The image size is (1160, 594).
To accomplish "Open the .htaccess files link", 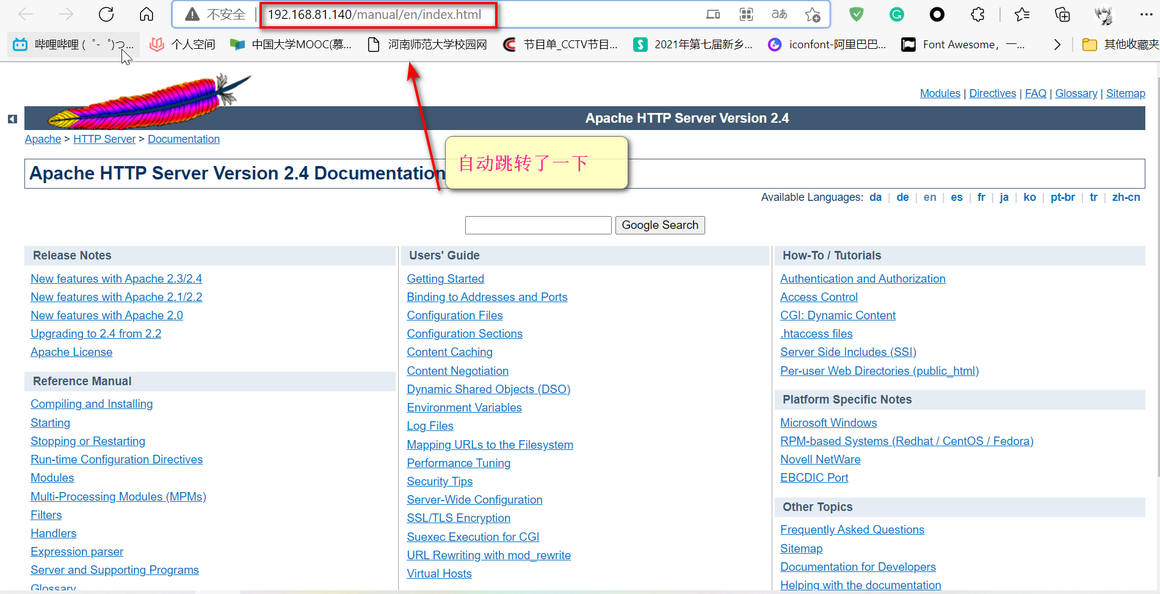I will (x=816, y=334).
